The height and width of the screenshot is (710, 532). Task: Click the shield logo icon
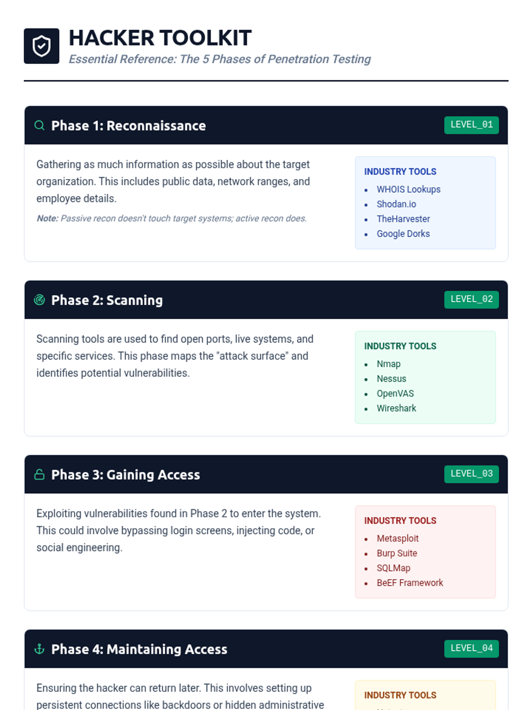[41, 46]
